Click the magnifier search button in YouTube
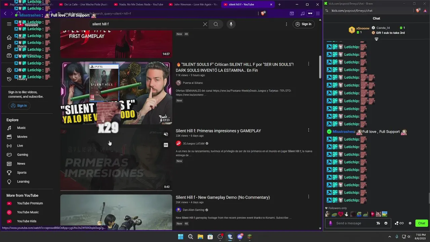This screenshot has height=242, width=430. 216,24
